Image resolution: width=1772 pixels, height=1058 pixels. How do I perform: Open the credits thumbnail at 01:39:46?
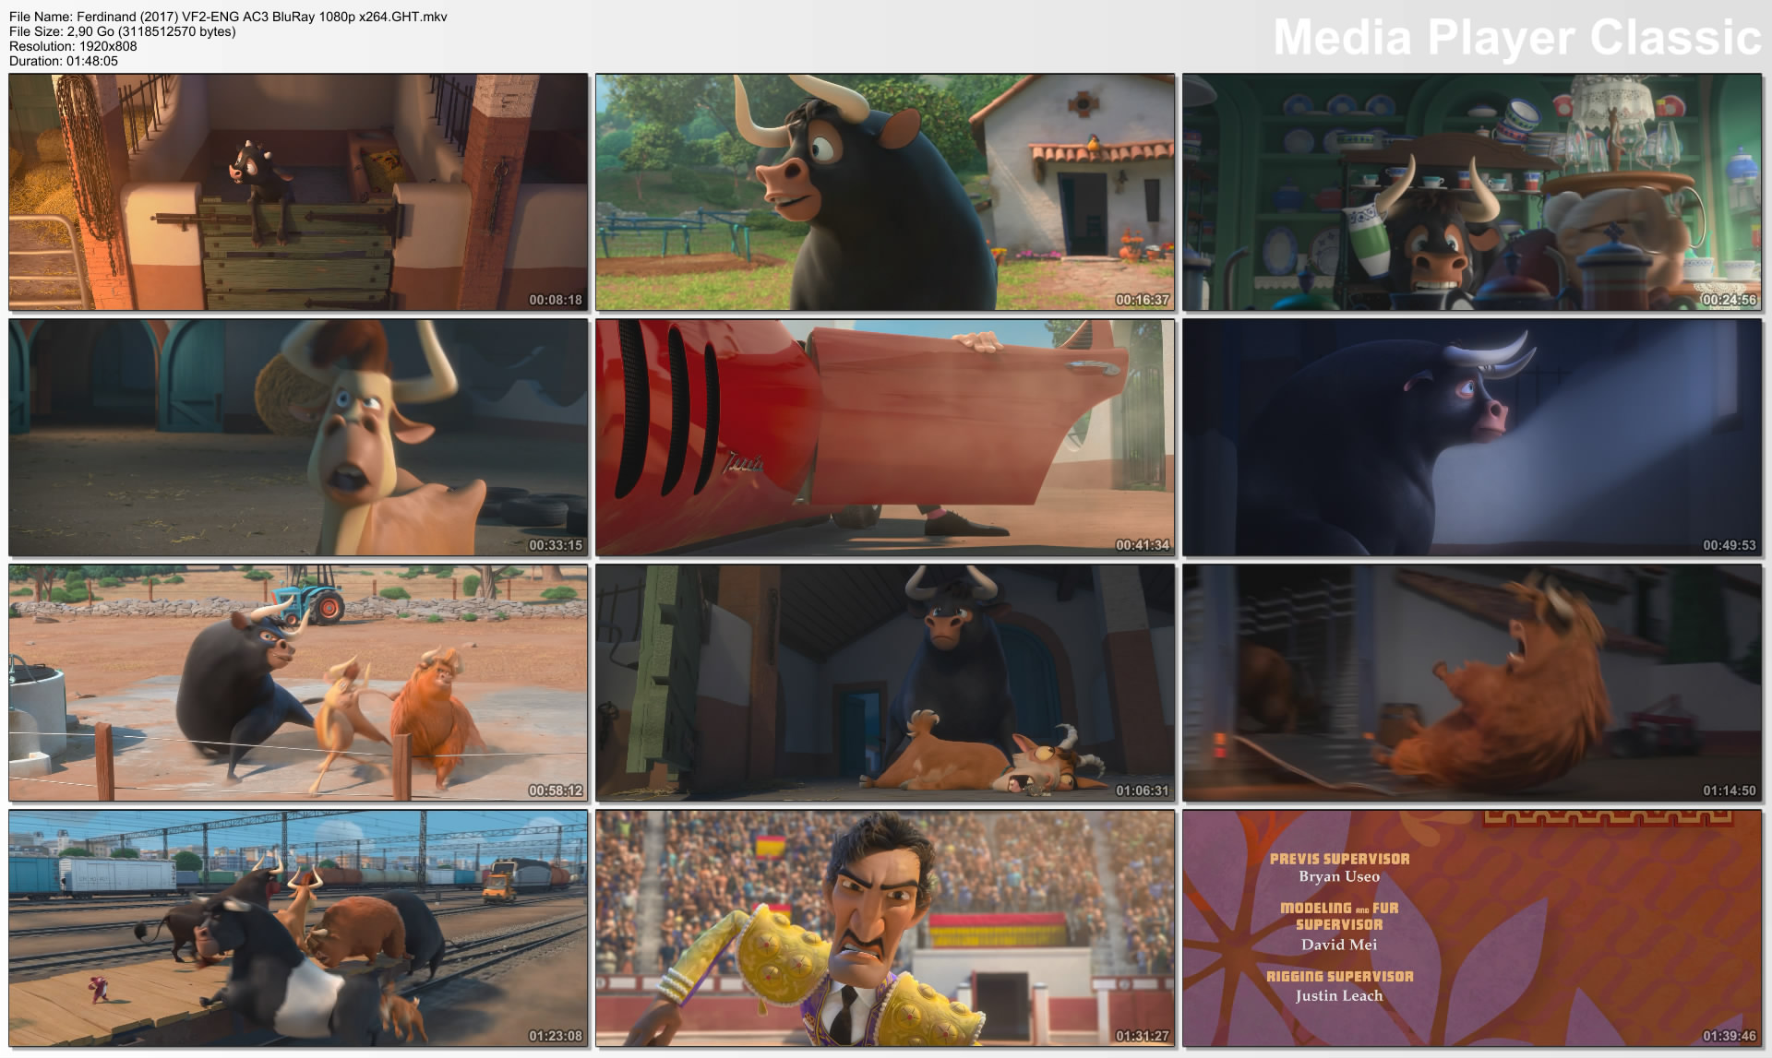tap(1472, 928)
